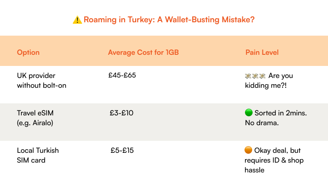
Task: Click the warning triangle icon in title
Action: (x=77, y=20)
